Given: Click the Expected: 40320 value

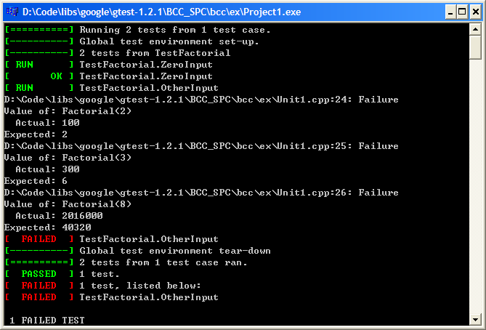Looking at the screenshot, I should (76, 228).
